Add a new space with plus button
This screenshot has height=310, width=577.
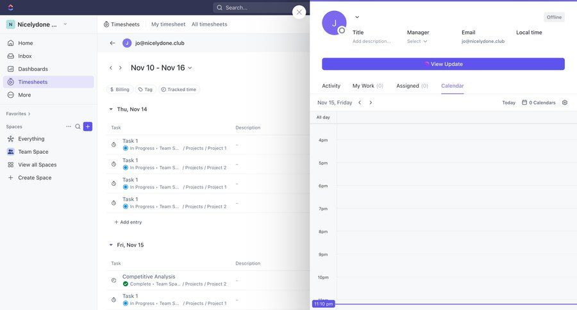click(88, 127)
